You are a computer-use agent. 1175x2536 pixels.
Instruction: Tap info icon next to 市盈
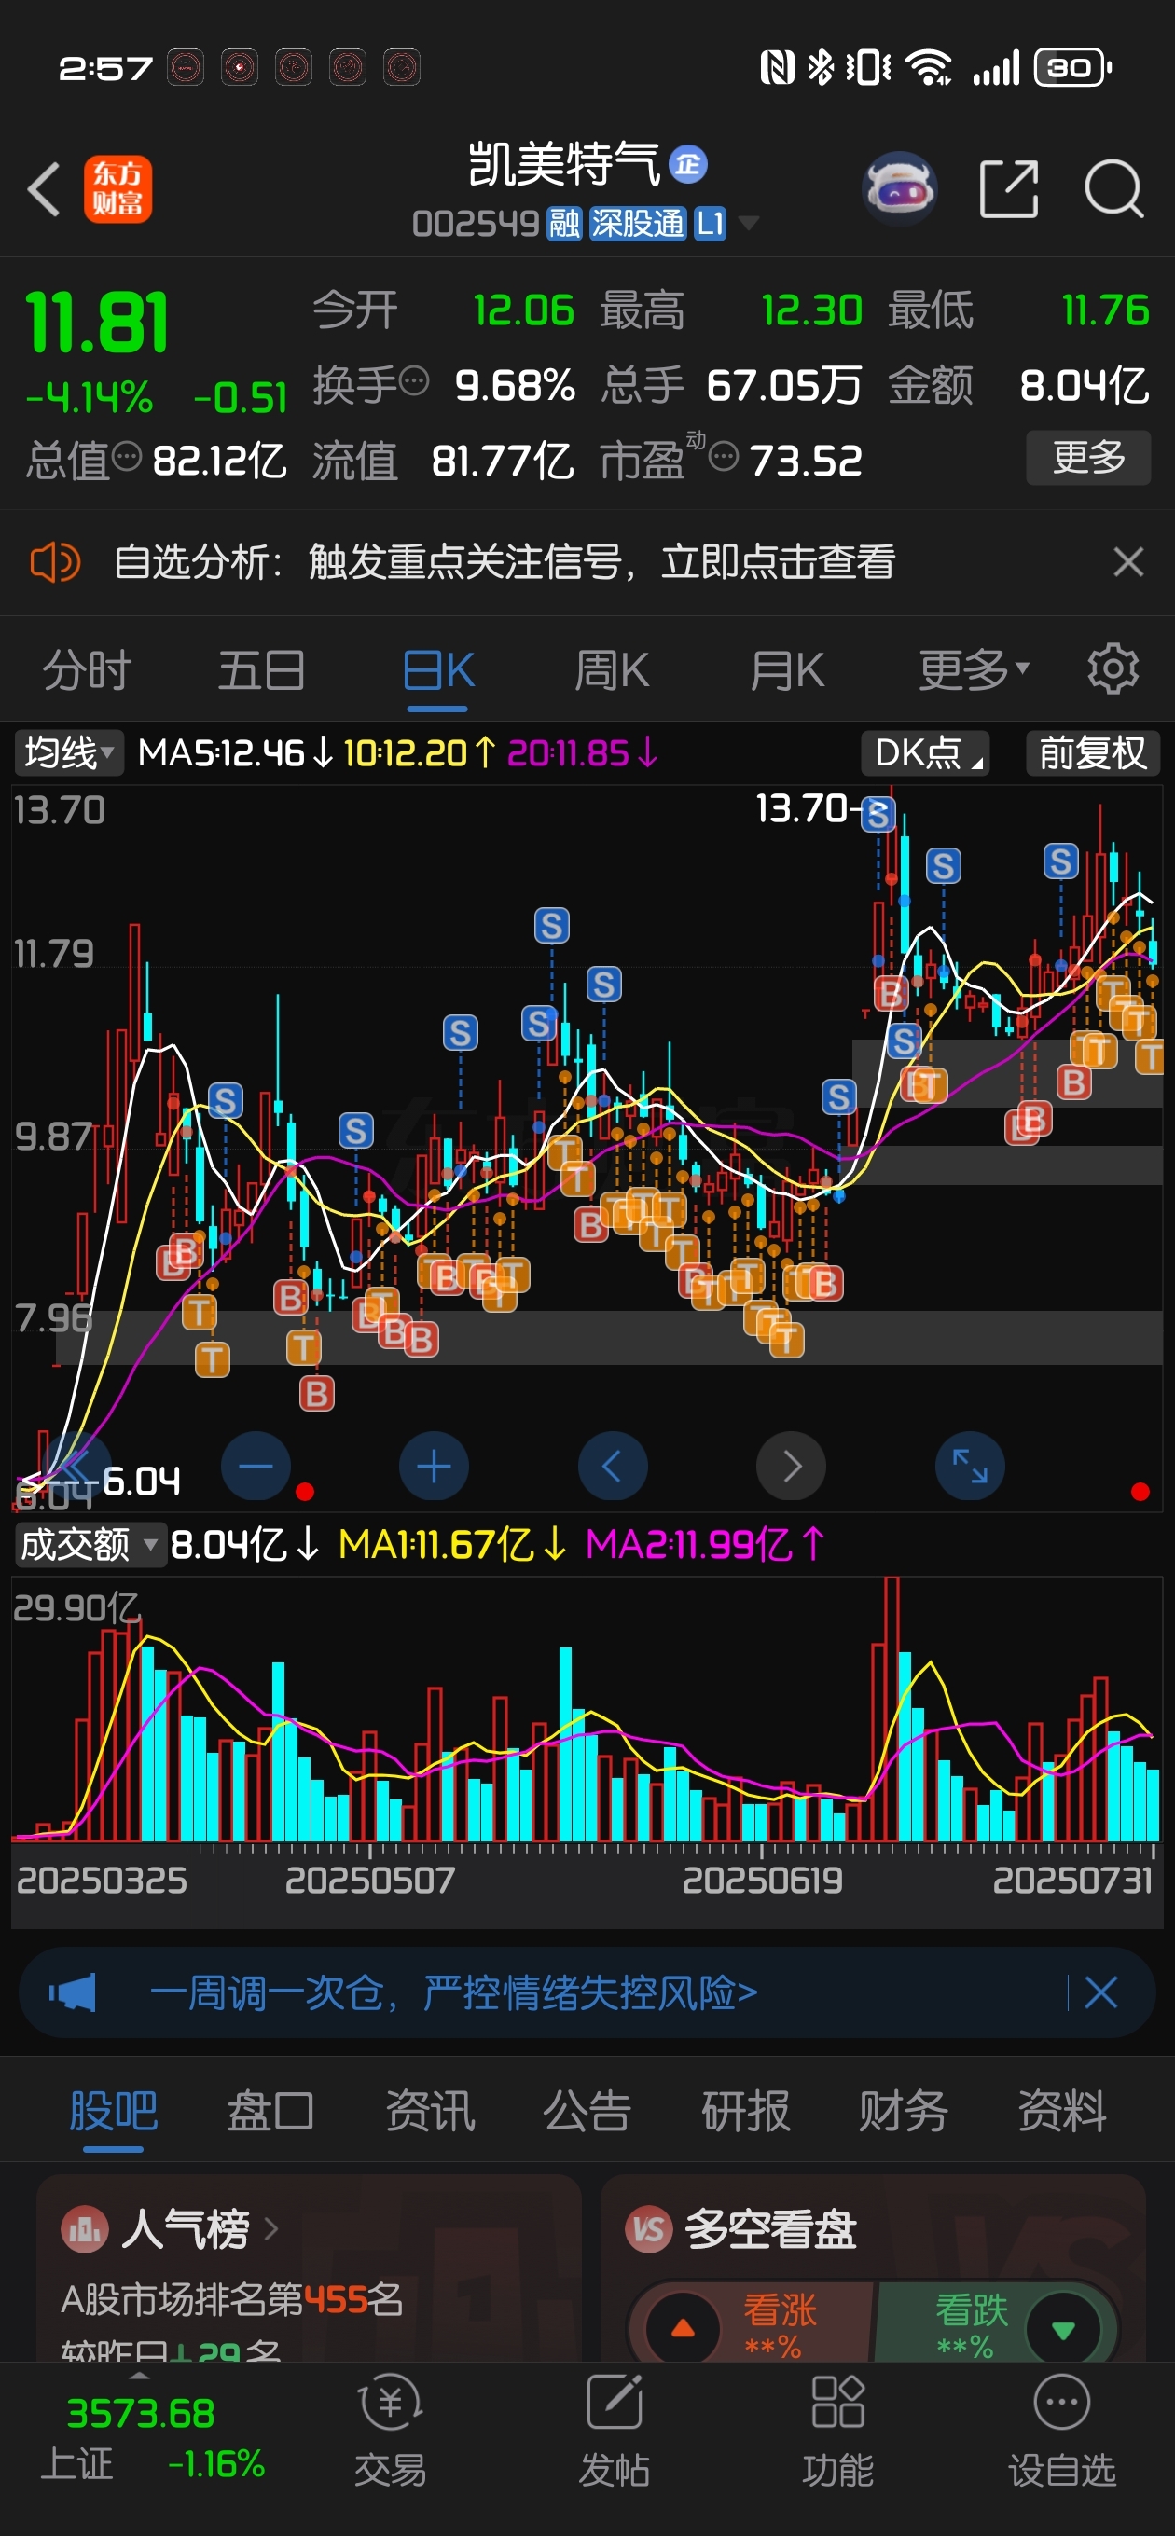click(x=723, y=456)
